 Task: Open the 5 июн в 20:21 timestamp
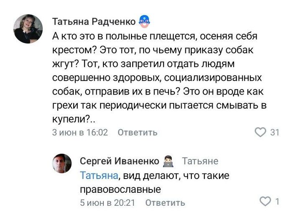108,203
